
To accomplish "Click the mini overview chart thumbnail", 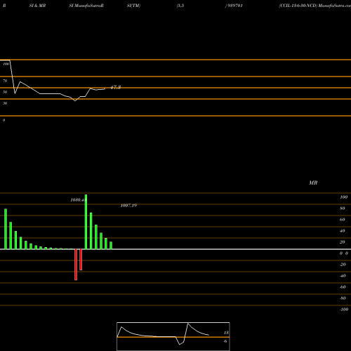I will pos(173,336).
